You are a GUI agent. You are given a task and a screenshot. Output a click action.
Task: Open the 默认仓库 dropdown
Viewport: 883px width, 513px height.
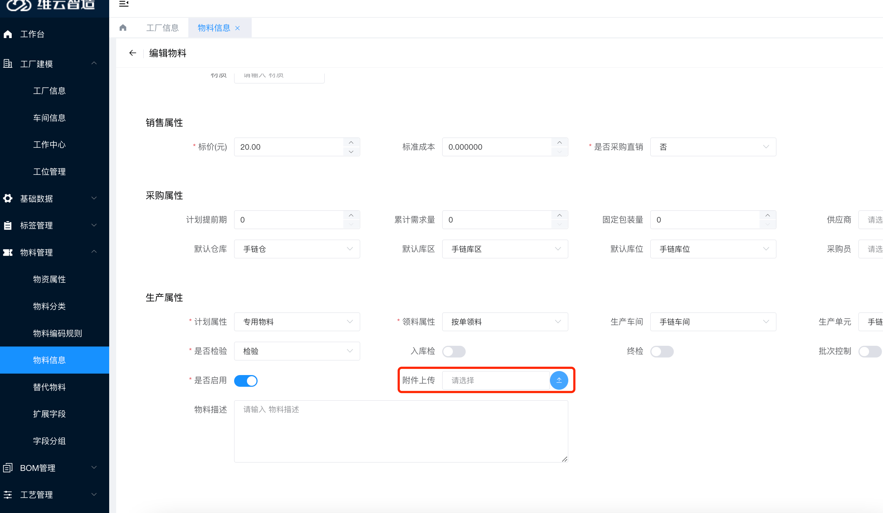[x=297, y=249]
